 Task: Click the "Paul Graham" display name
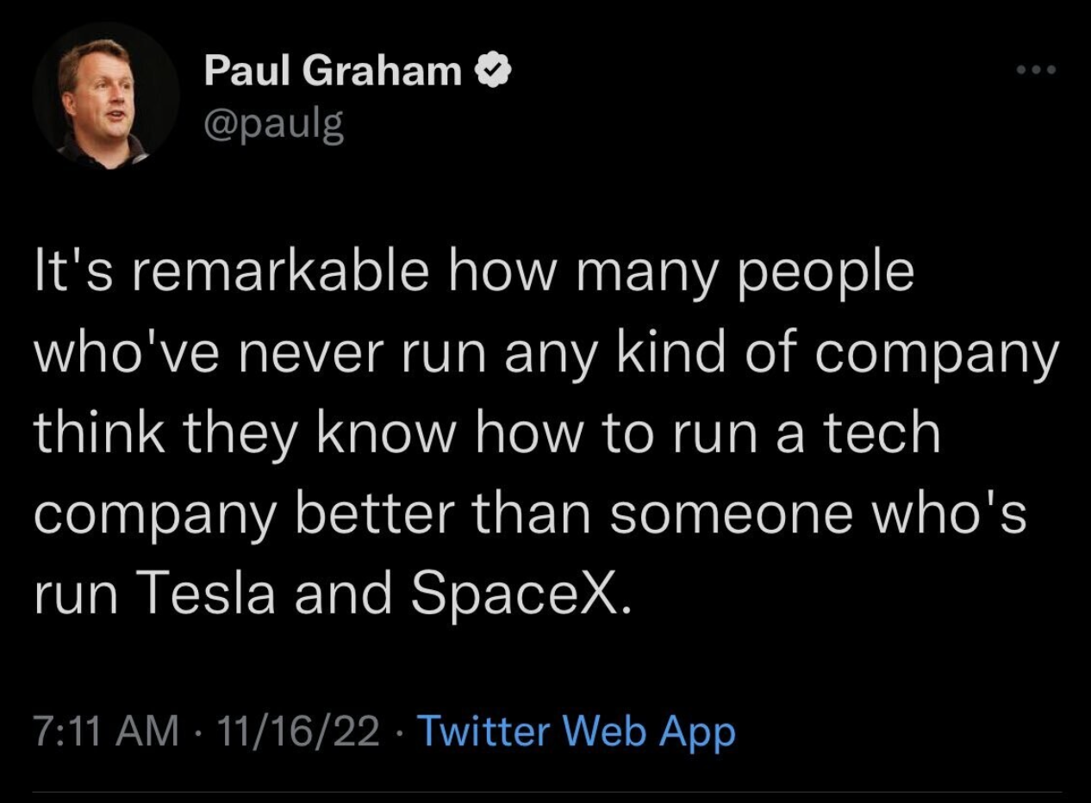click(x=333, y=72)
